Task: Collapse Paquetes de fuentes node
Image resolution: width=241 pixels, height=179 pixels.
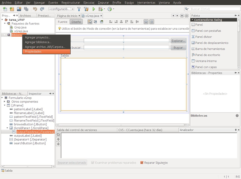Action: point(5,23)
